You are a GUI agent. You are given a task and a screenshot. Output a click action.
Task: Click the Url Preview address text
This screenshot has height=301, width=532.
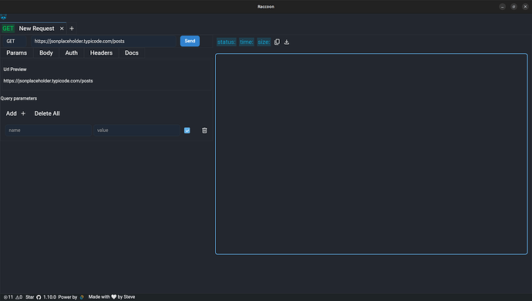click(x=48, y=81)
